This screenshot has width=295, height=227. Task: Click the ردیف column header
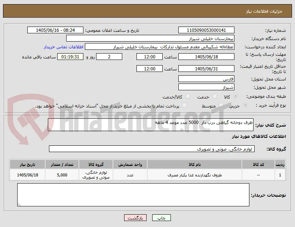tap(280, 164)
